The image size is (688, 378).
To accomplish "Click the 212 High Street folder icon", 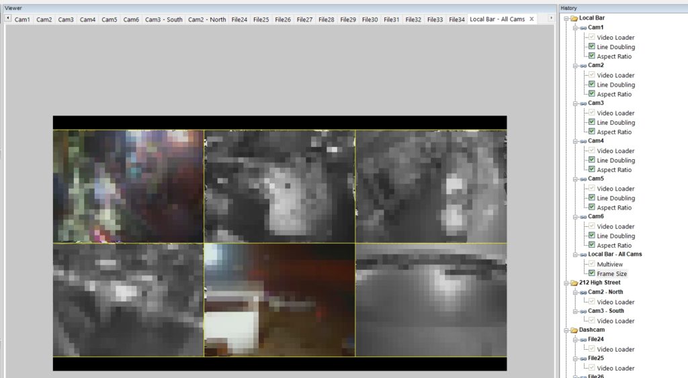I will click(x=574, y=283).
